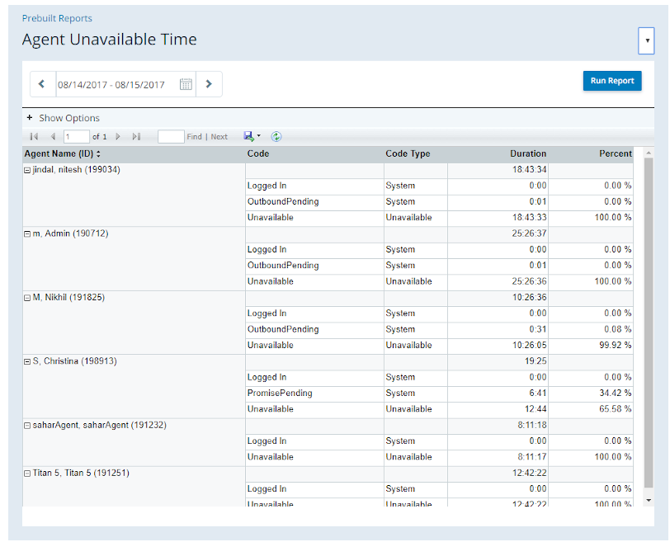This screenshot has height=542, width=670.
Task: Open export format dropdown arrow
Action: pos(259,136)
